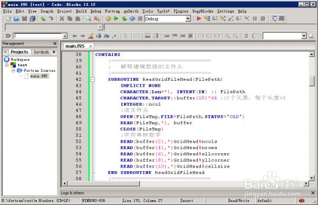Open the Build menu
The image size is (318, 205).
point(81,11)
